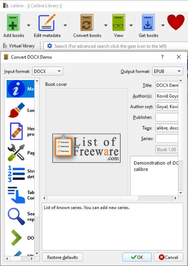This screenshot has height=266, width=188.
Task: Click the Author sort input field
Action: tap(167, 107)
